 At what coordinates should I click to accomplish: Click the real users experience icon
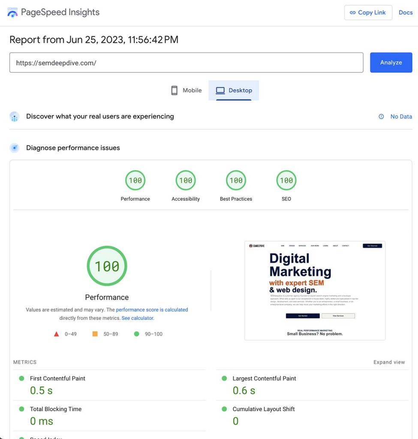[14, 117]
